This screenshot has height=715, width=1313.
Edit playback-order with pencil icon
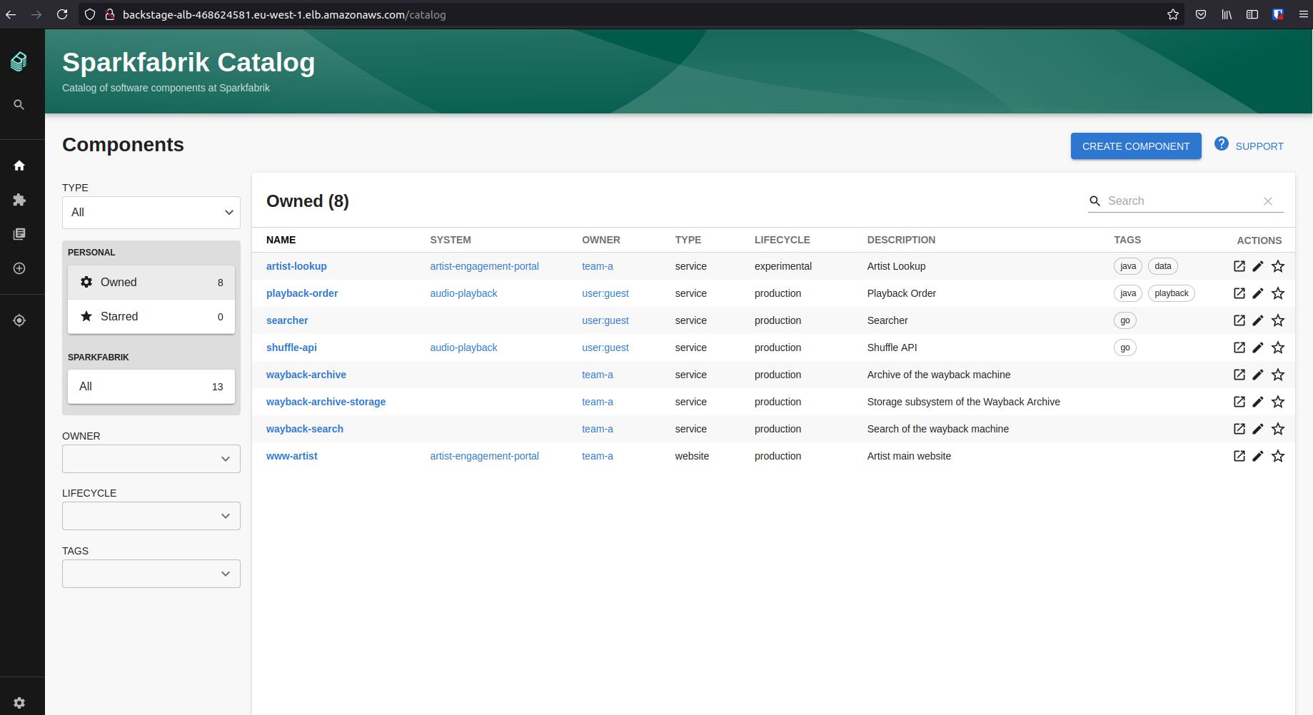(x=1258, y=293)
